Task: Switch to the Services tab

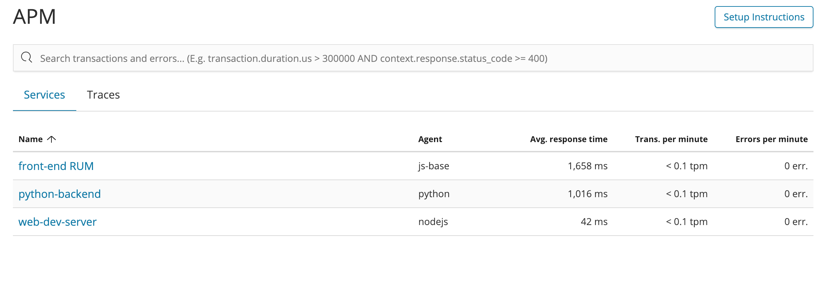Action: coord(44,95)
